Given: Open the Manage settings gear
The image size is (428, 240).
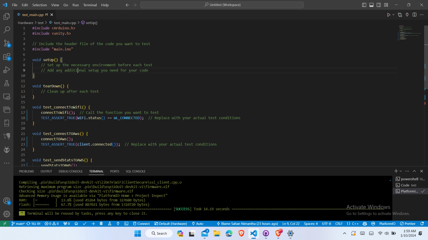Looking at the screenshot, I should (x=7, y=214).
